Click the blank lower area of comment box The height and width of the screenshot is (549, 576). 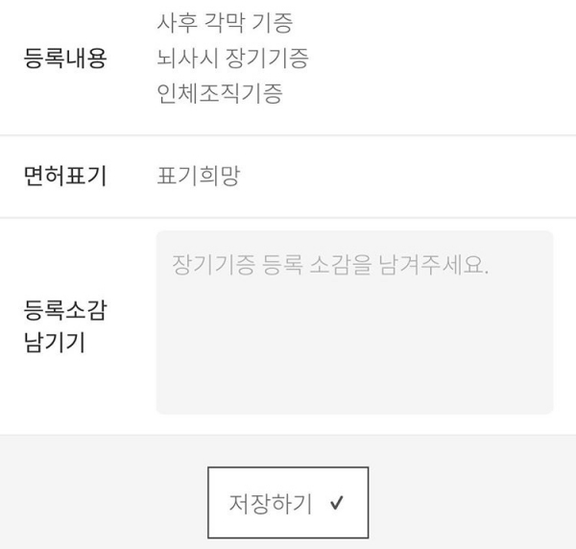click(x=354, y=374)
